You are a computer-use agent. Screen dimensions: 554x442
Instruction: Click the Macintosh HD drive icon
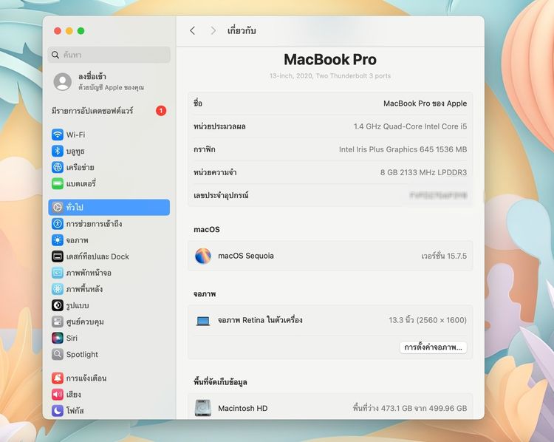203,408
